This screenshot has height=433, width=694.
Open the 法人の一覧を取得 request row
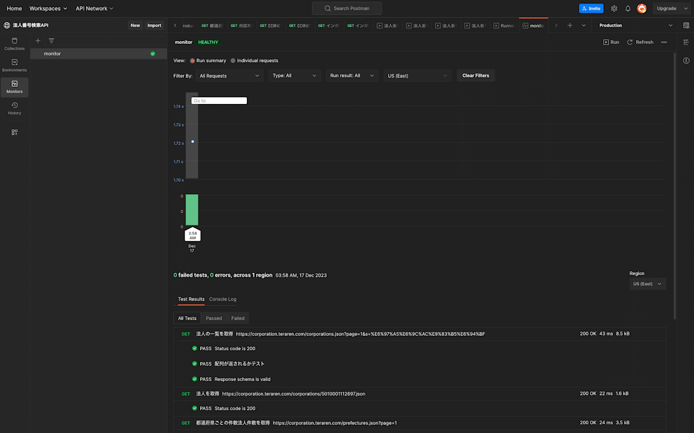[420, 334]
